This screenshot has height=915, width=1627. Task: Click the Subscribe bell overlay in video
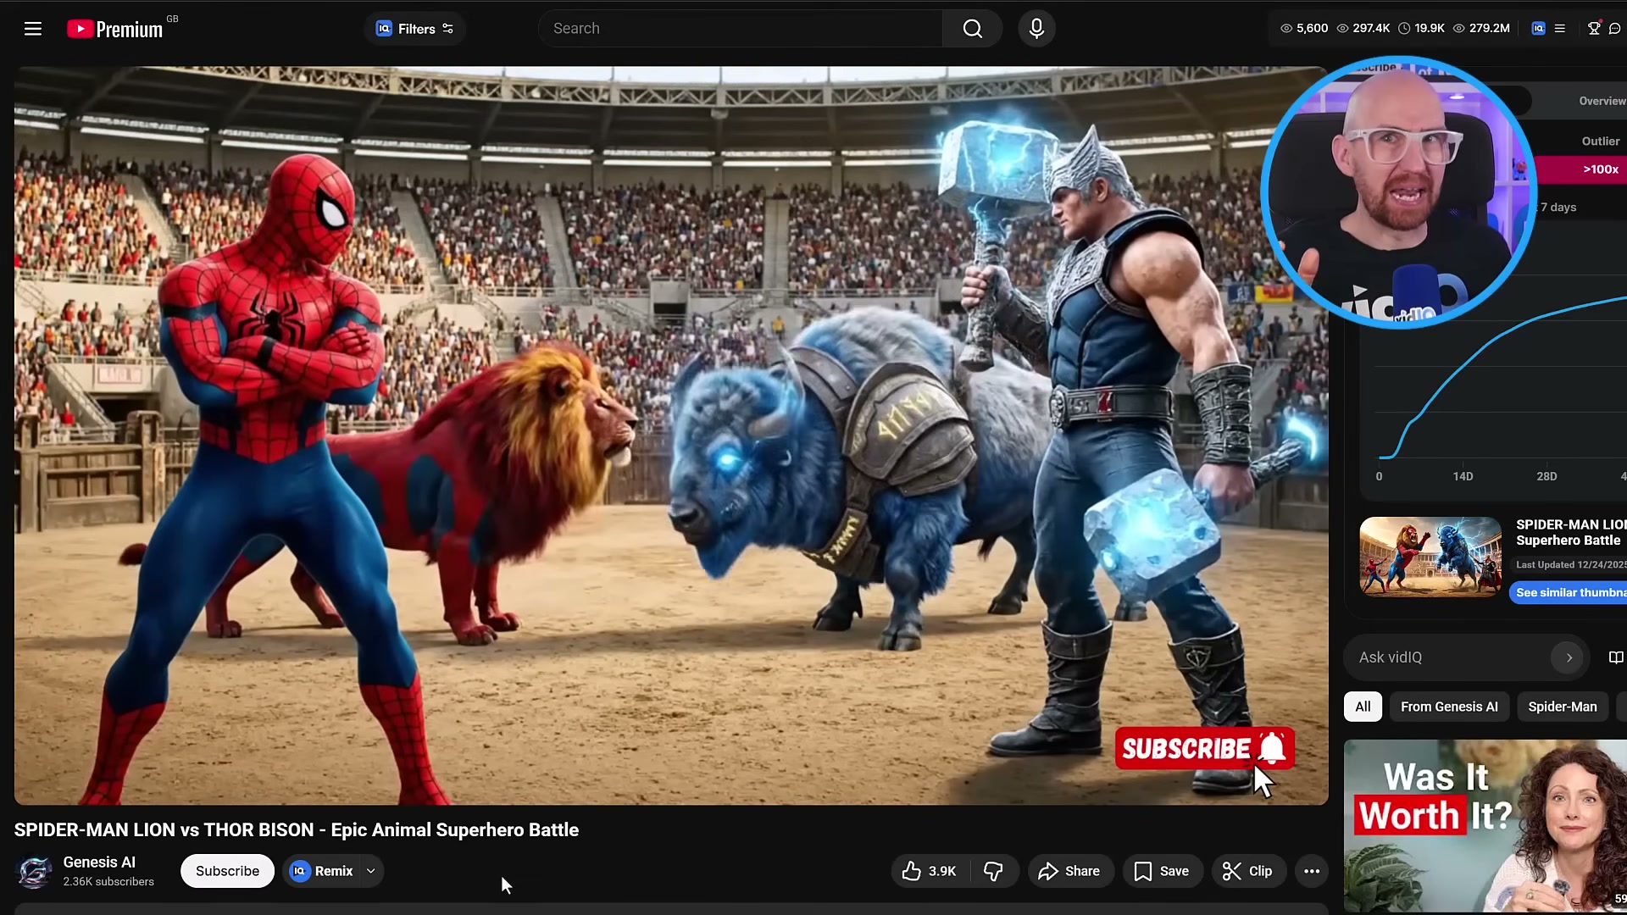pos(1204,748)
